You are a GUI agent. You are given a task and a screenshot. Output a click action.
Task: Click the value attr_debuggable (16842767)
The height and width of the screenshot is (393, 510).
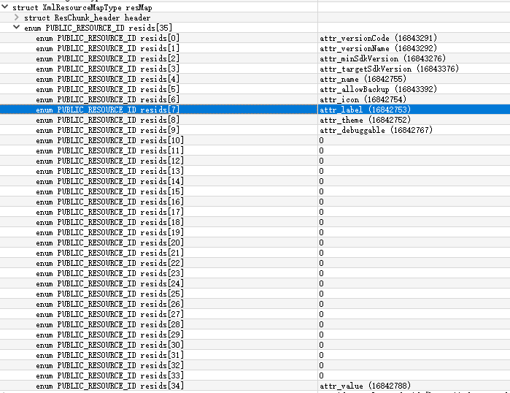pyautogui.click(x=376, y=130)
